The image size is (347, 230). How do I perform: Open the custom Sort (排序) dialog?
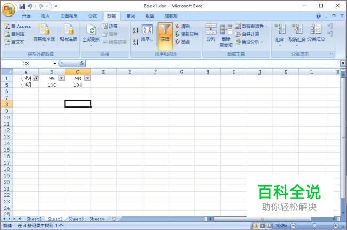click(x=147, y=34)
